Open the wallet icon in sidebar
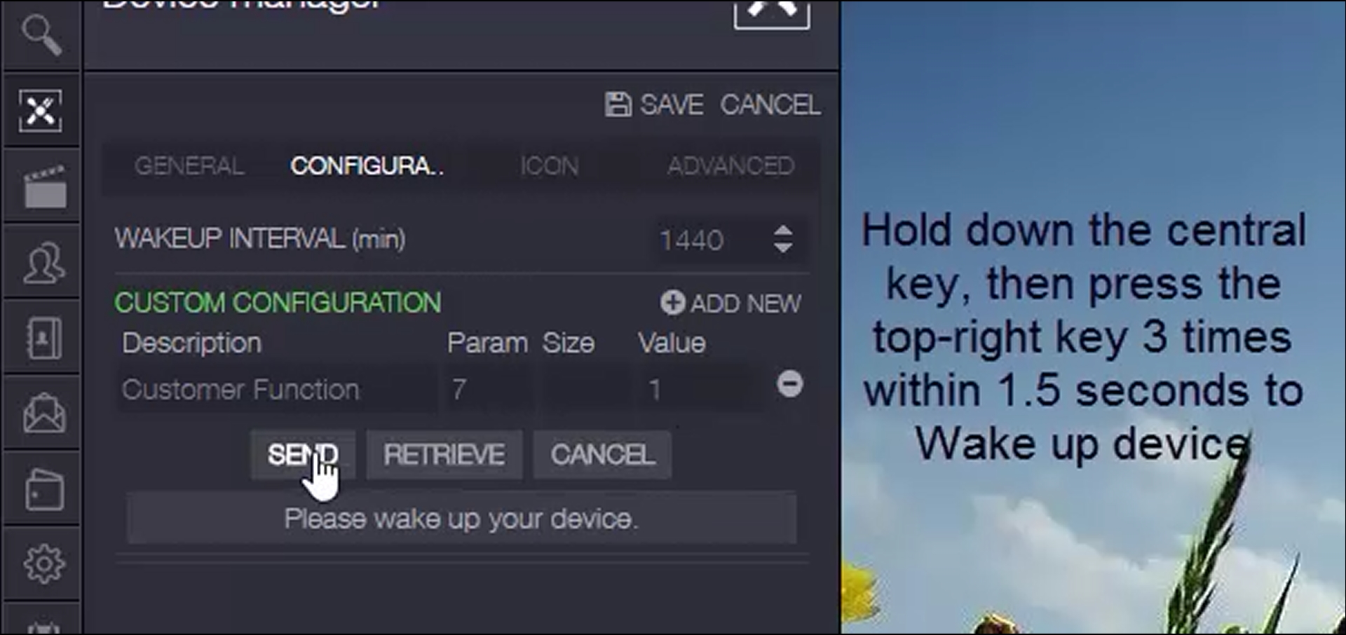The height and width of the screenshot is (635, 1346). coord(44,489)
